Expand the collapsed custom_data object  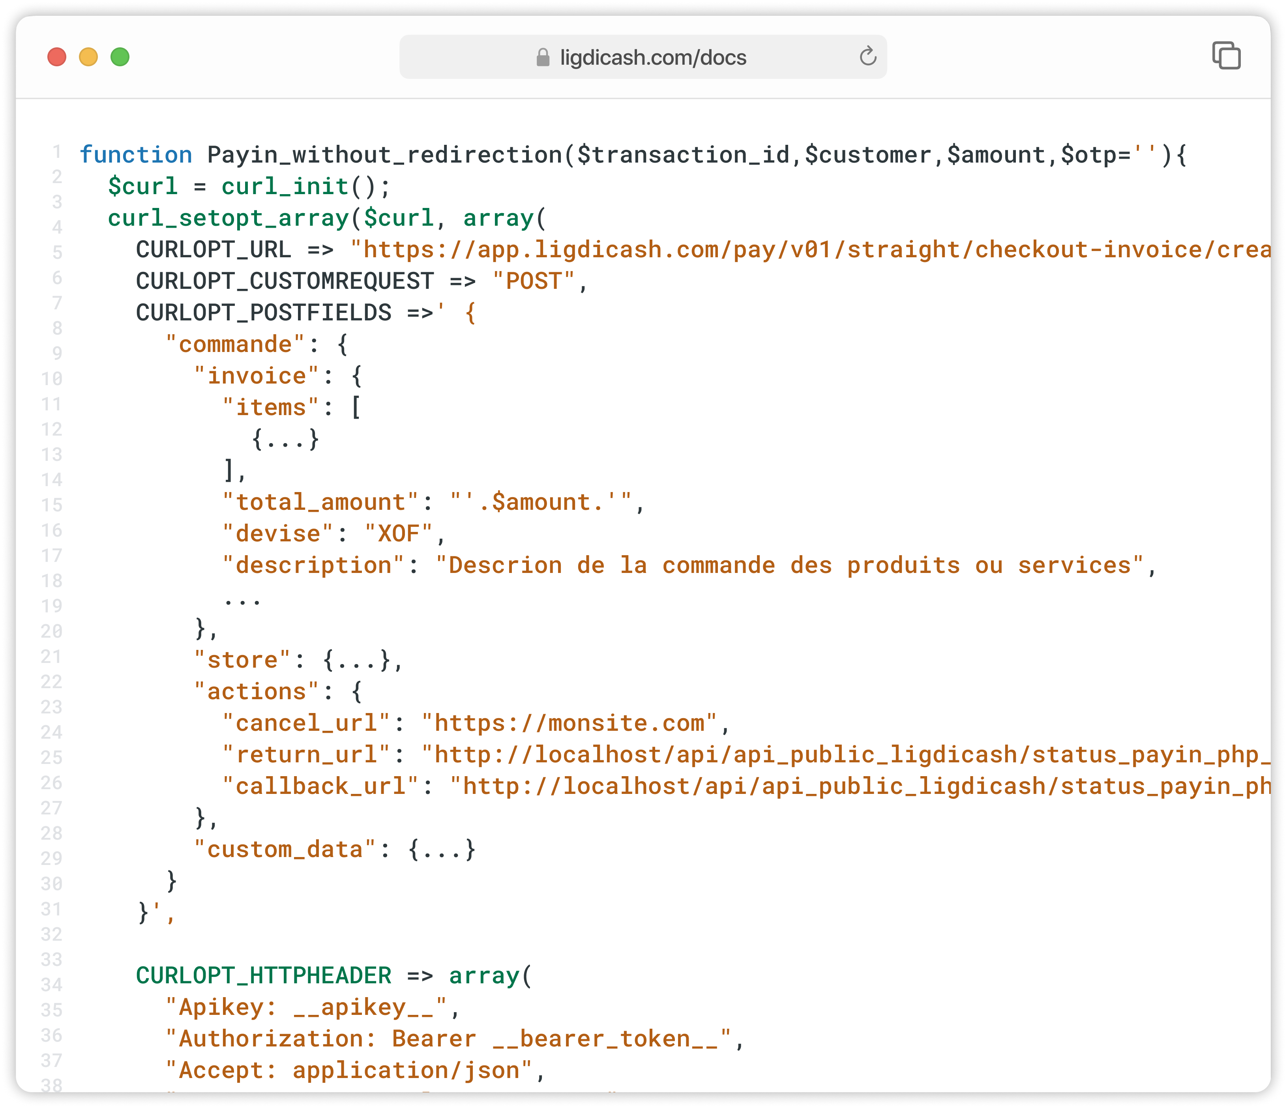coord(441,849)
